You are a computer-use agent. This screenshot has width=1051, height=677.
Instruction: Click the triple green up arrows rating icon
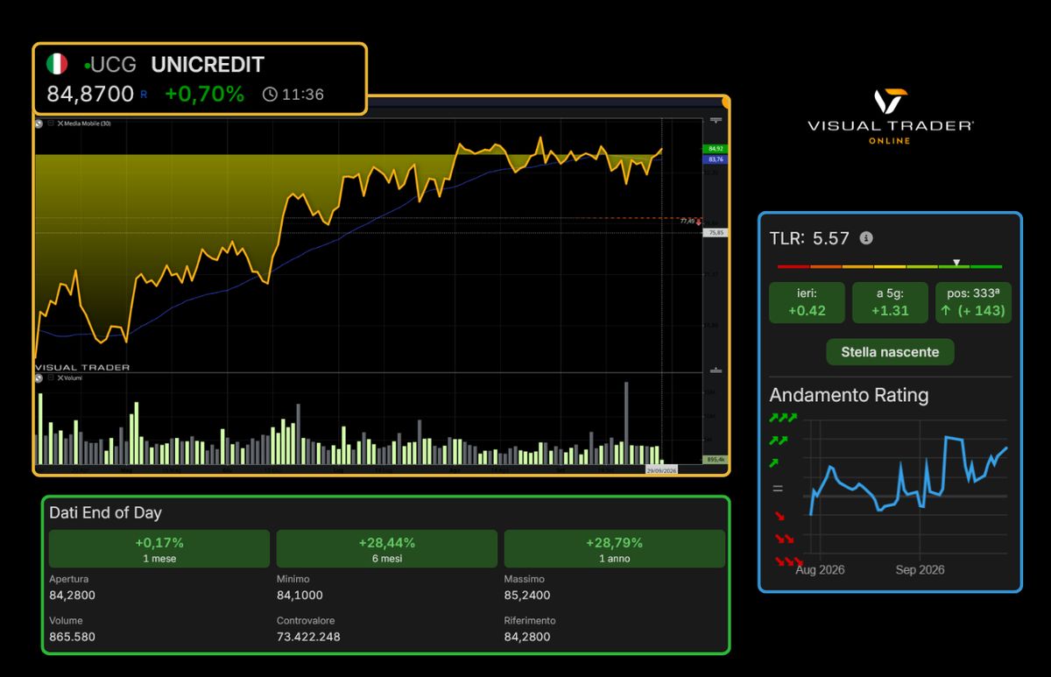tap(782, 419)
